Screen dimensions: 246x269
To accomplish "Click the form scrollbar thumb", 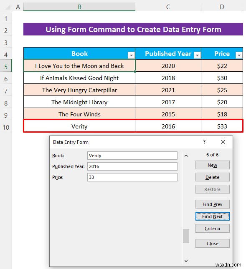I will pos(186,236).
